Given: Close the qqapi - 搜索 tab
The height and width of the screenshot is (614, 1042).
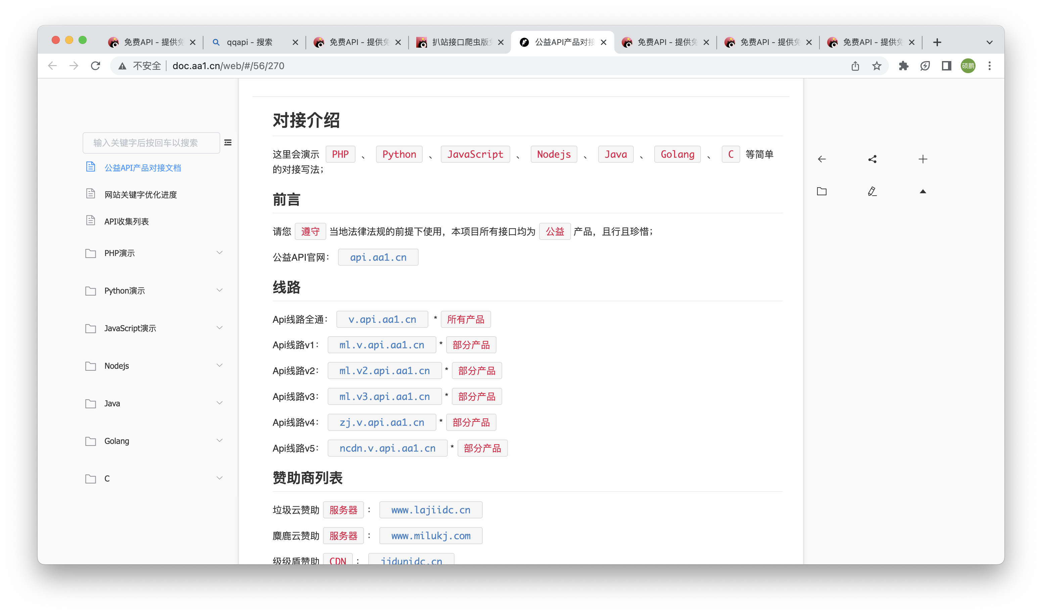Looking at the screenshot, I should (x=295, y=42).
